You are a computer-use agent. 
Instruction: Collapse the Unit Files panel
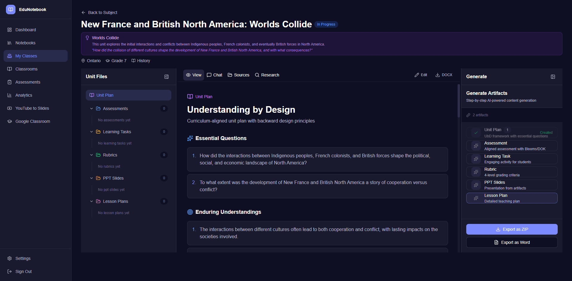pos(166,76)
